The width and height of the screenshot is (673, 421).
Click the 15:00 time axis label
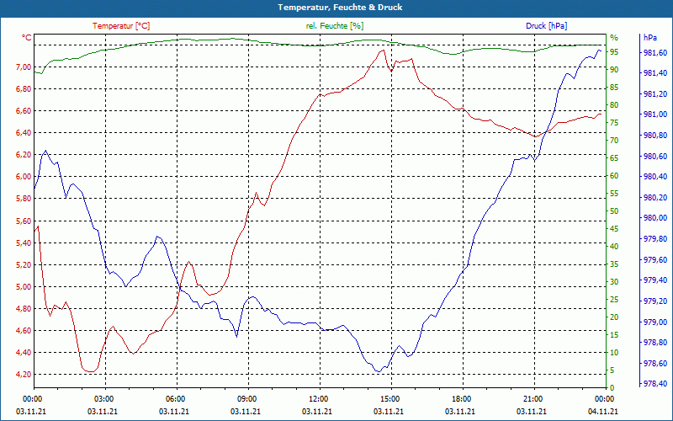click(x=389, y=398)
